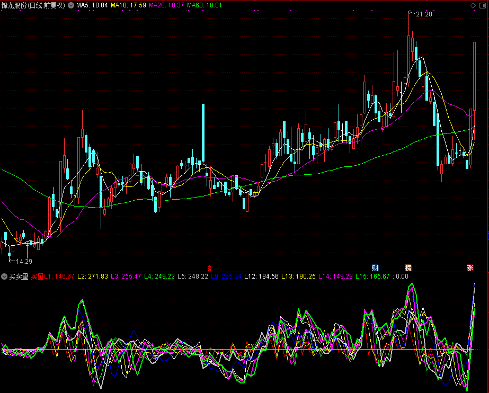Click the L3: 255.47 value
489x393 pixels.
pyautogui.click(x=126, y=276)
